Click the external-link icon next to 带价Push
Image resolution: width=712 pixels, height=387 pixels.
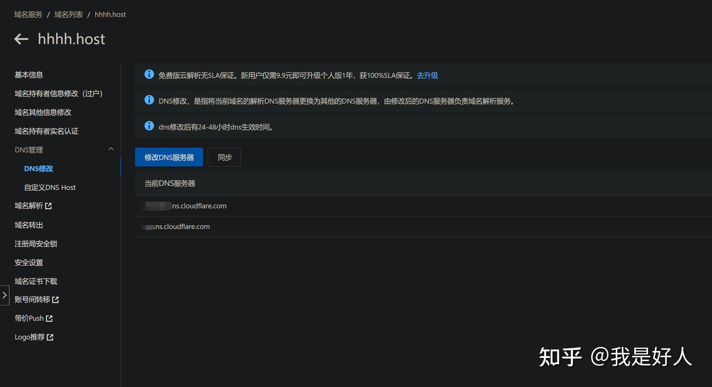click(49, 318)
